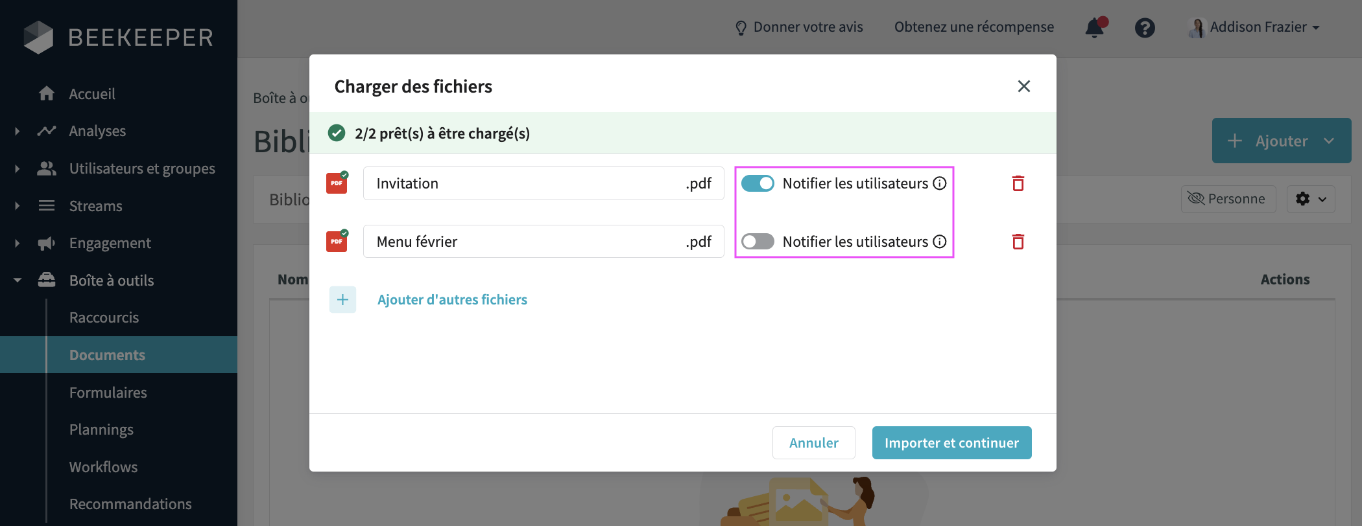This screenshot has width=1362, height=526.
Task: Open Addison Frazier account dropdown
Action: click(x=1256, y=27)
